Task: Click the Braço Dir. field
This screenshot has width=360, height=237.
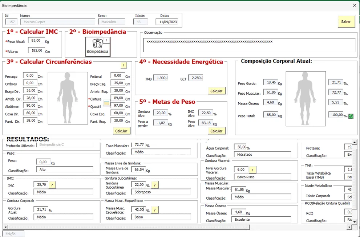Action: (x=30, y=90)
